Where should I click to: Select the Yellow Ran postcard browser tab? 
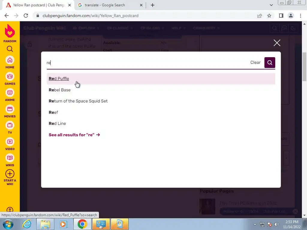tap(38, 5)
